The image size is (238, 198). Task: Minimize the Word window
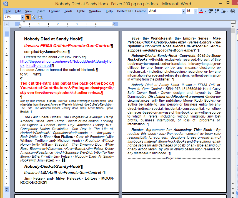tap(220, 3)
